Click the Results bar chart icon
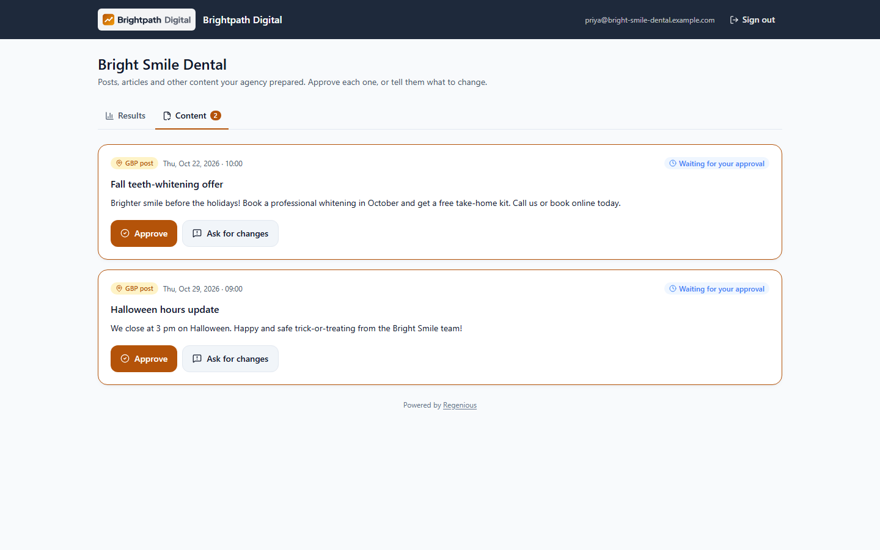 tap(109, 116)
